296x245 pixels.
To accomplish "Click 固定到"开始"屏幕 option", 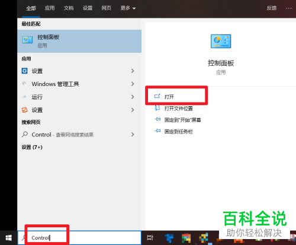I will click(183, 120).
